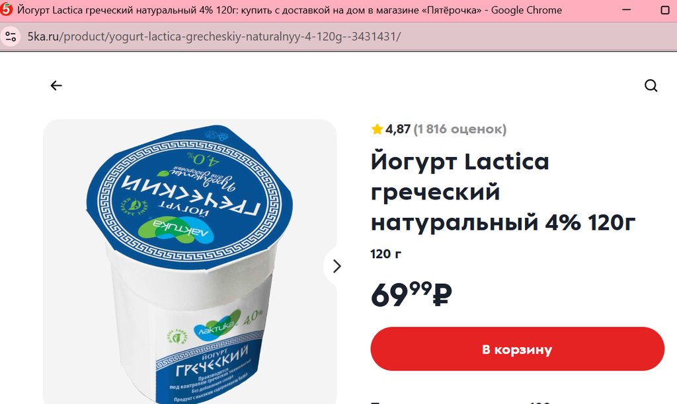Click the yellow star rating icon
677x404 pixels.
[377, 129]
